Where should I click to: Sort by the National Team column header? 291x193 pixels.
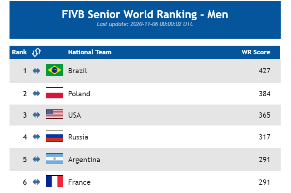(x=90, y=52)
